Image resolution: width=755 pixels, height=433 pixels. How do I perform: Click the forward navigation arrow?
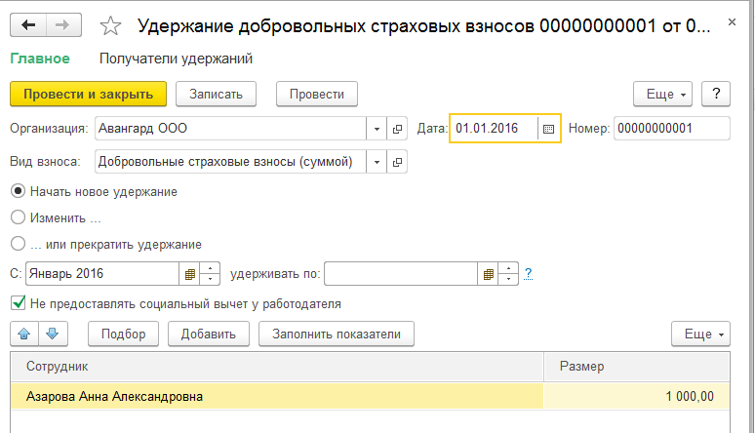point(62,25)
